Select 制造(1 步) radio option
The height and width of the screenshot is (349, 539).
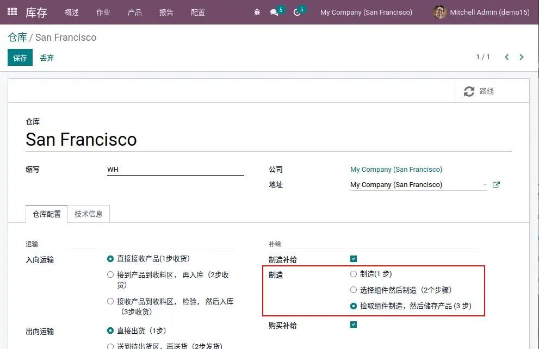pyautogui.click(x=354, y=274)
